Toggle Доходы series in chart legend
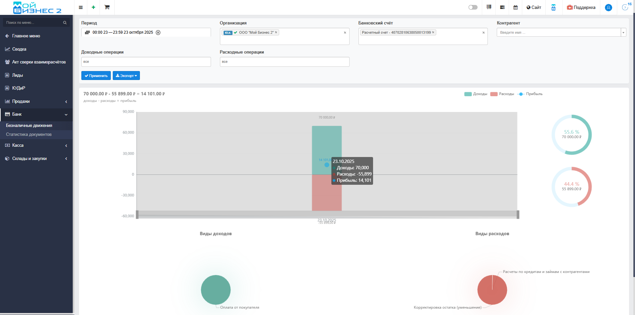 point(476,94)
